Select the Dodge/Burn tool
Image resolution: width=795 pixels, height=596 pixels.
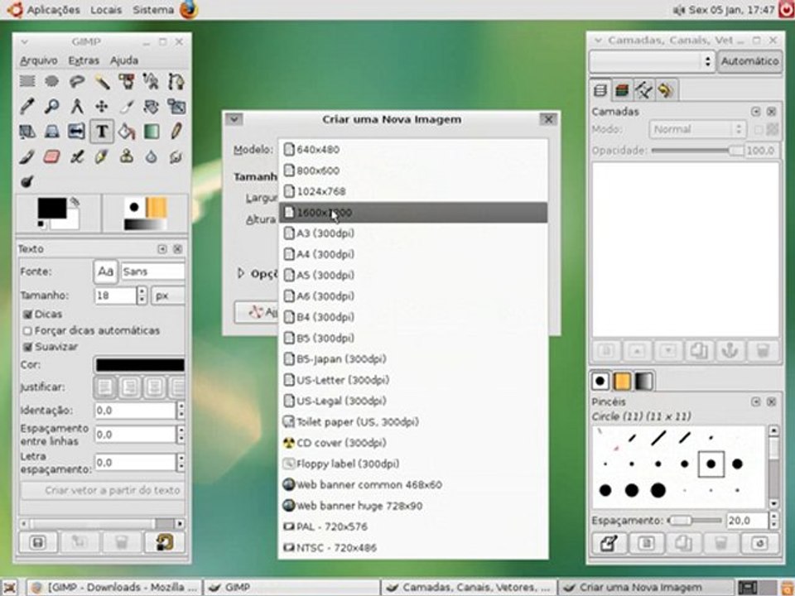(27, 181)
